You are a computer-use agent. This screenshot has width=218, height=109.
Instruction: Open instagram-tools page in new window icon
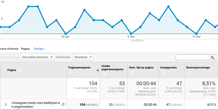63,104
